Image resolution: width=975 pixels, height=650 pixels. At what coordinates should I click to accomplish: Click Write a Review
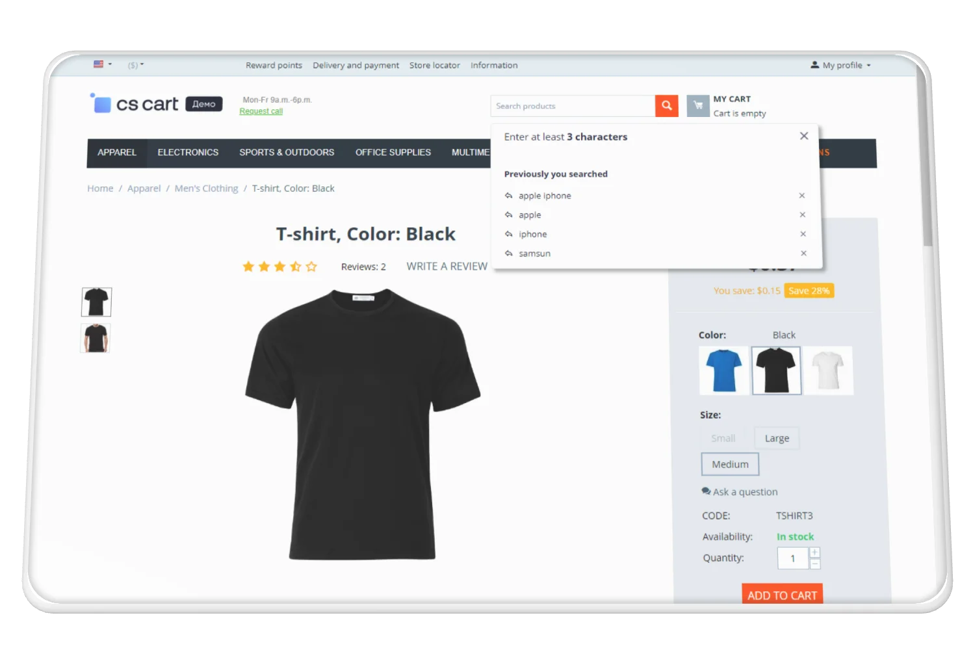coord(447,266)
